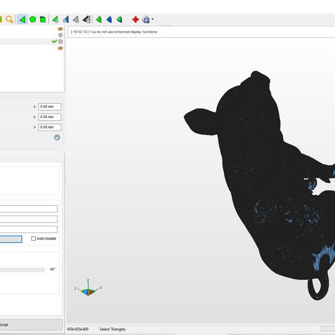The height and width of the screenshot is (335, 335).
Task: Choose the green cube shell selection tool
Action: [43, 19]
